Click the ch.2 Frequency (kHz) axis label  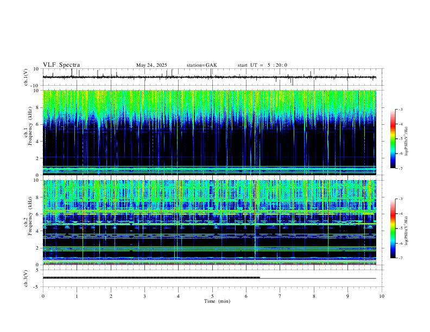click(x=28, y=216)
